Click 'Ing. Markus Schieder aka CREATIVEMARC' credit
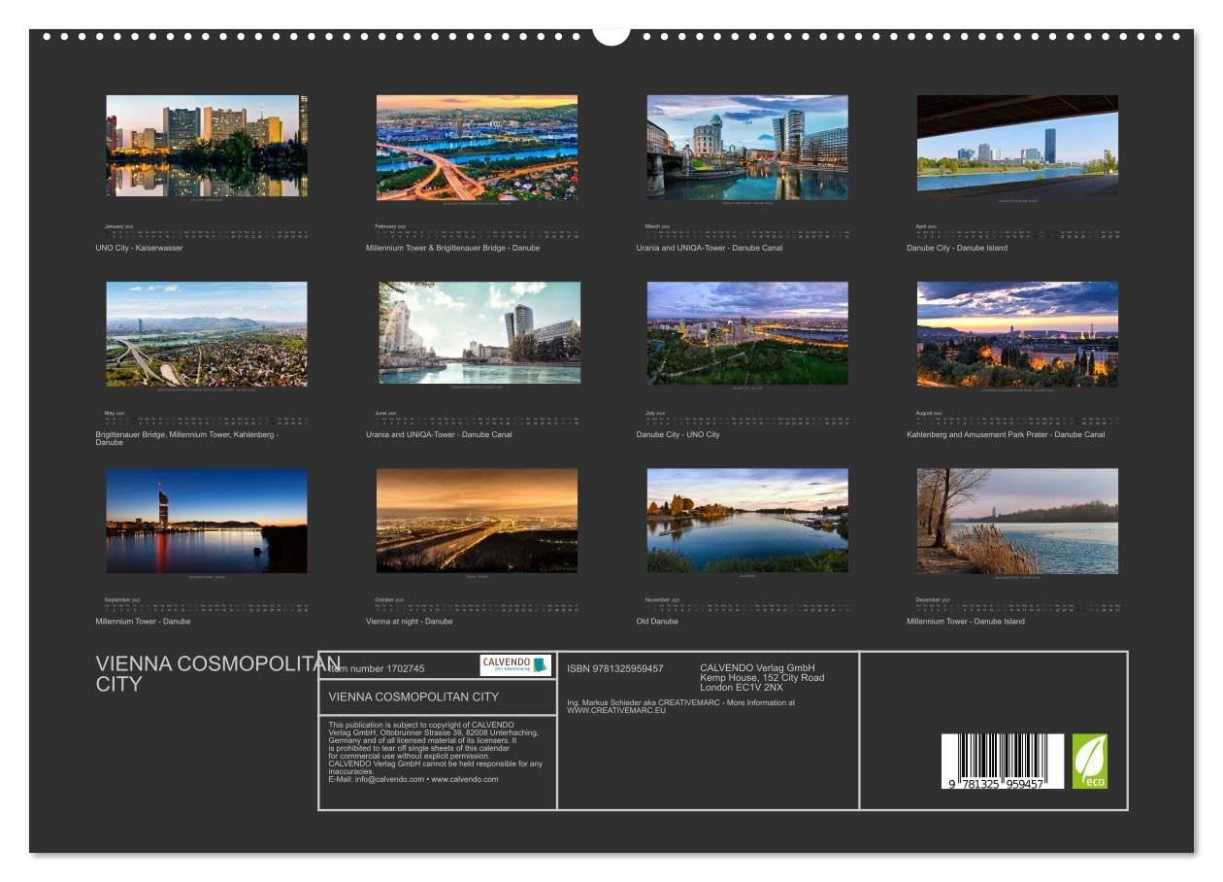Screen dimensions: 1223x882 645,702
